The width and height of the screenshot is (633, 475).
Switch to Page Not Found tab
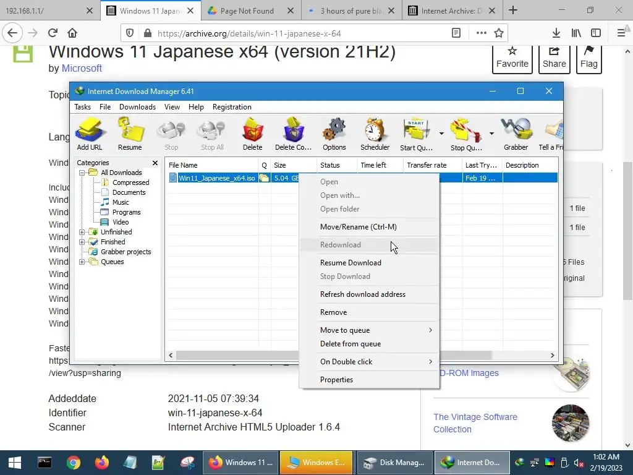[251, 11]
